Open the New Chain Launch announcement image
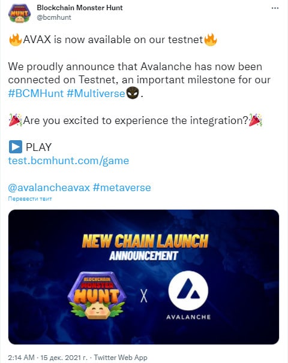Screen dimensions: 288x363 143,277
